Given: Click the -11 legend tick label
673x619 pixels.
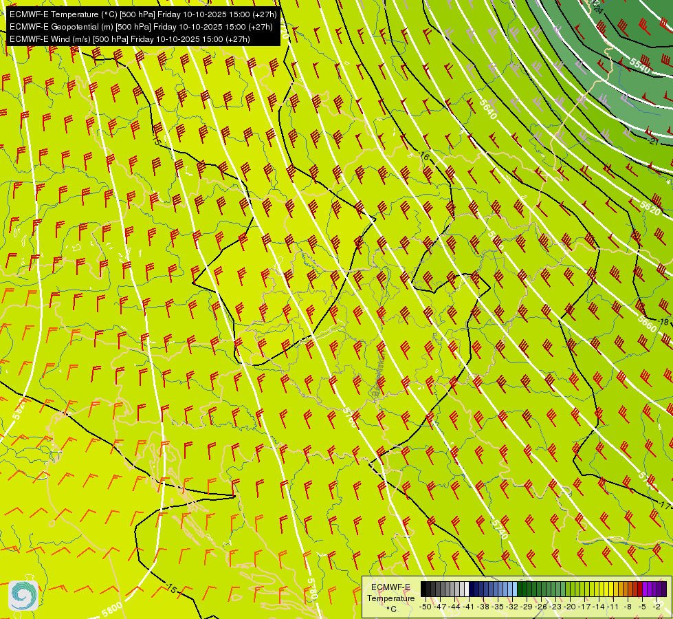Looking at the screenshot, I should [x=613, y=607].
